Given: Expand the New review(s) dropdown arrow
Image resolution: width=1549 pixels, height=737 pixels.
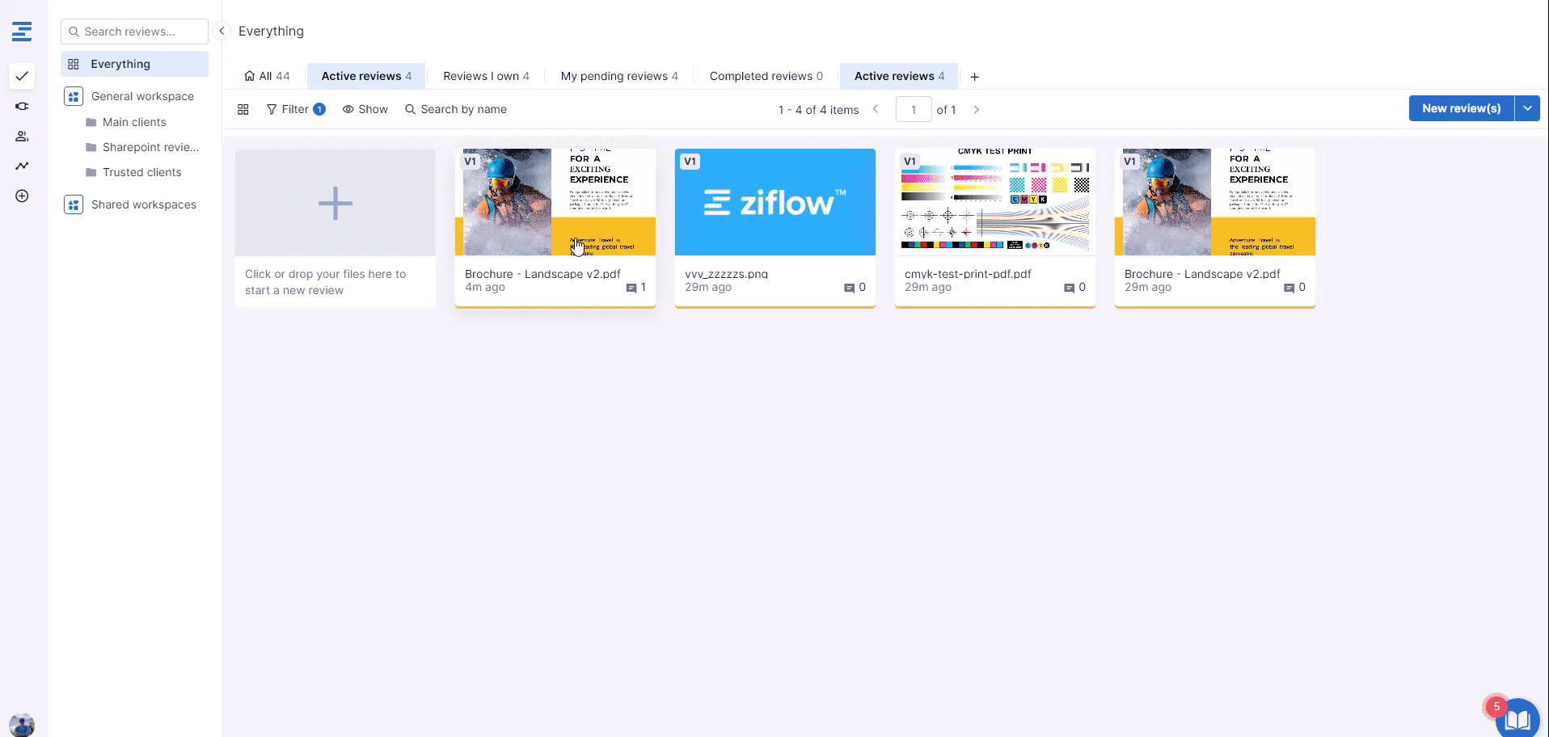Looking at the screenshot, I should tap(1527, 108).
